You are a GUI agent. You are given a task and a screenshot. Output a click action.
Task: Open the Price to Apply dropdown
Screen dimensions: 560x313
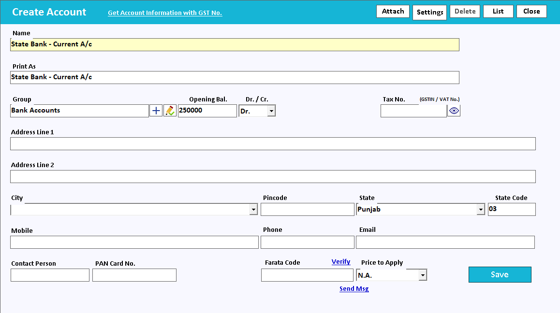423,275
